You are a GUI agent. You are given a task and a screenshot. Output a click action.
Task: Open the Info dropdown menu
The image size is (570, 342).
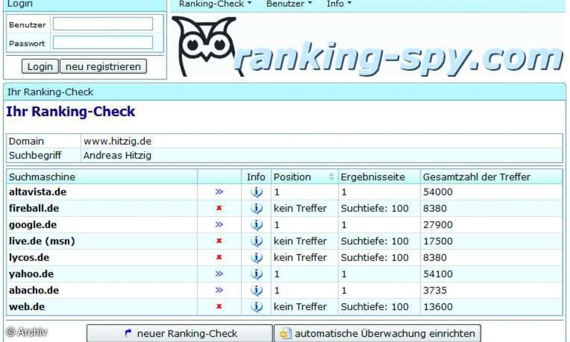tap(339, 4)
